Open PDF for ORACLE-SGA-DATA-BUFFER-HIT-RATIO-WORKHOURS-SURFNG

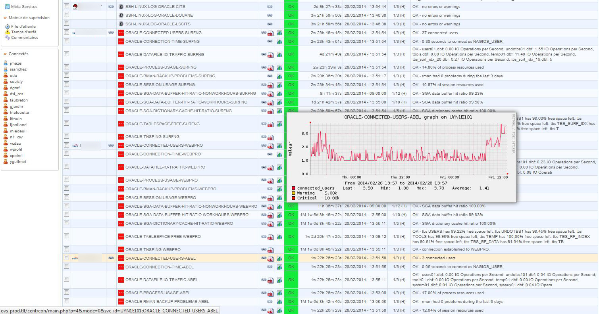270,102
